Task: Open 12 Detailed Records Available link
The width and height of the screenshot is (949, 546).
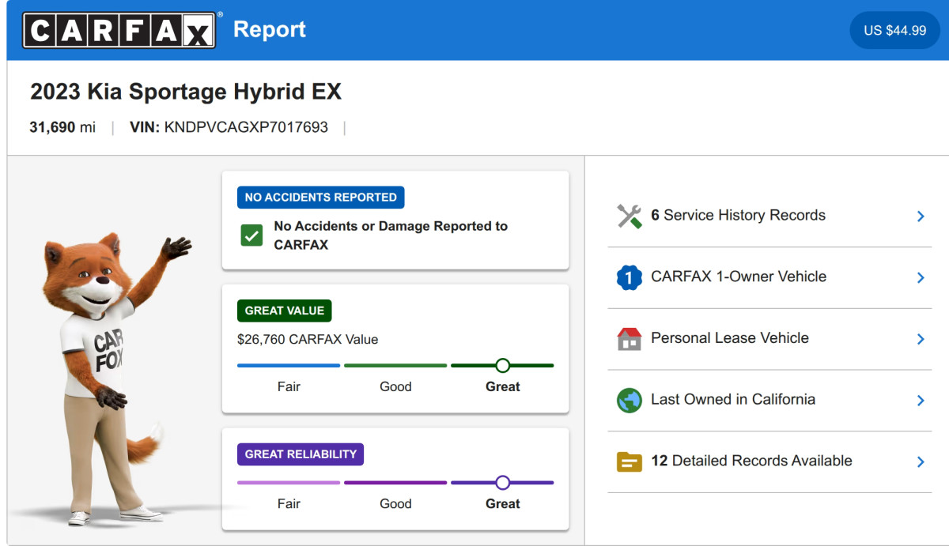Action: tap(769, 461)
